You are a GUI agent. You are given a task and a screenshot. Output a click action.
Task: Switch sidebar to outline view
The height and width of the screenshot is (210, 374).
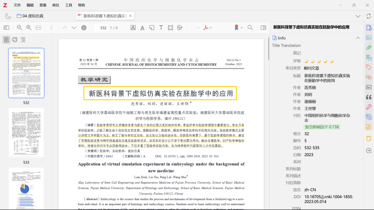23,40
